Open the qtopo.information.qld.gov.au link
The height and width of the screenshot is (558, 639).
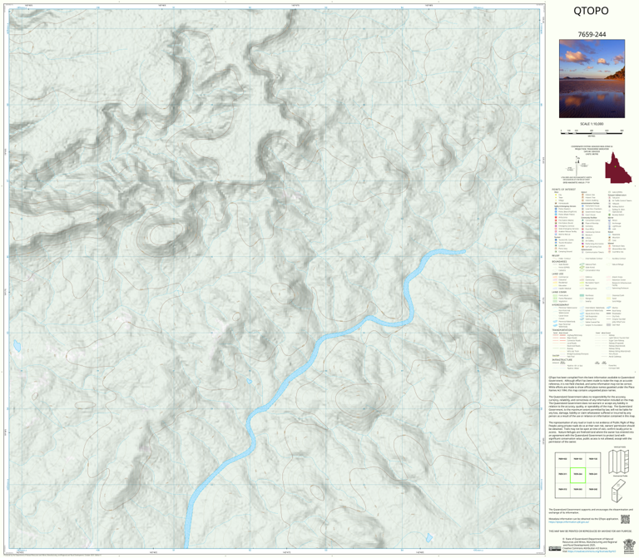pyautogui.click(x=568, y=521)
